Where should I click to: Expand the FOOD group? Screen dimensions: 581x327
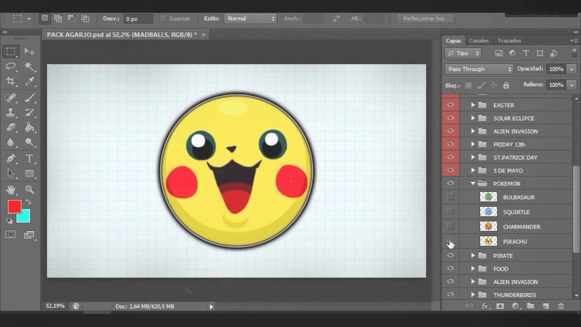[x=473, y=268]
